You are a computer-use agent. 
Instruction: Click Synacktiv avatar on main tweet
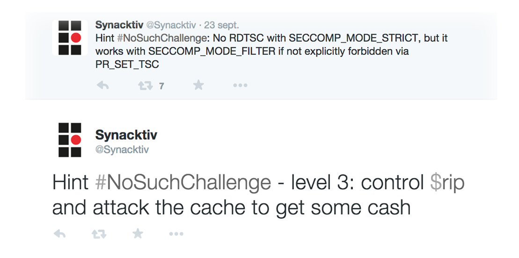coord(70,140)
